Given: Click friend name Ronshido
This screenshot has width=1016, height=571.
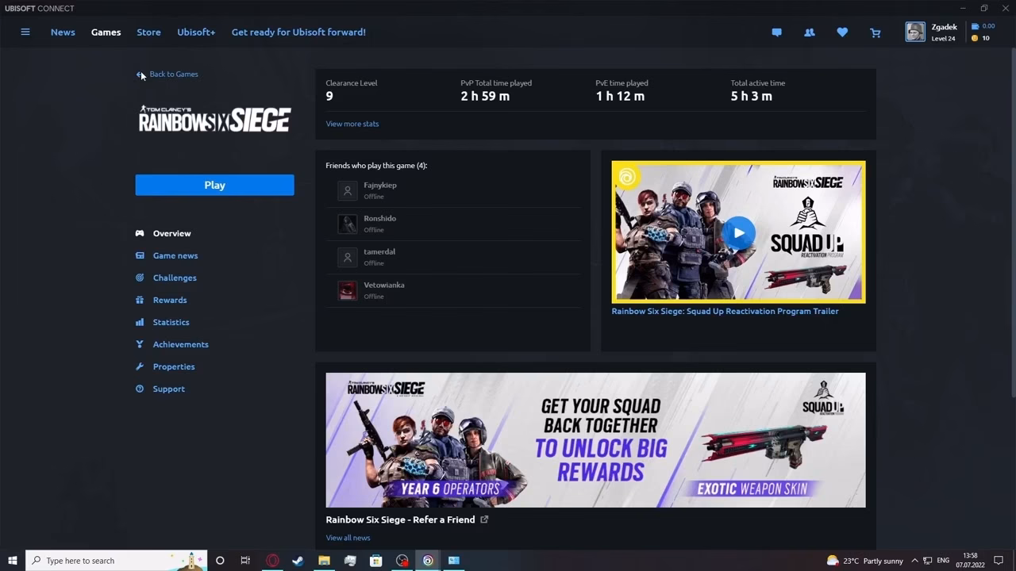Looking at the screenshot, I should [379, 218].
